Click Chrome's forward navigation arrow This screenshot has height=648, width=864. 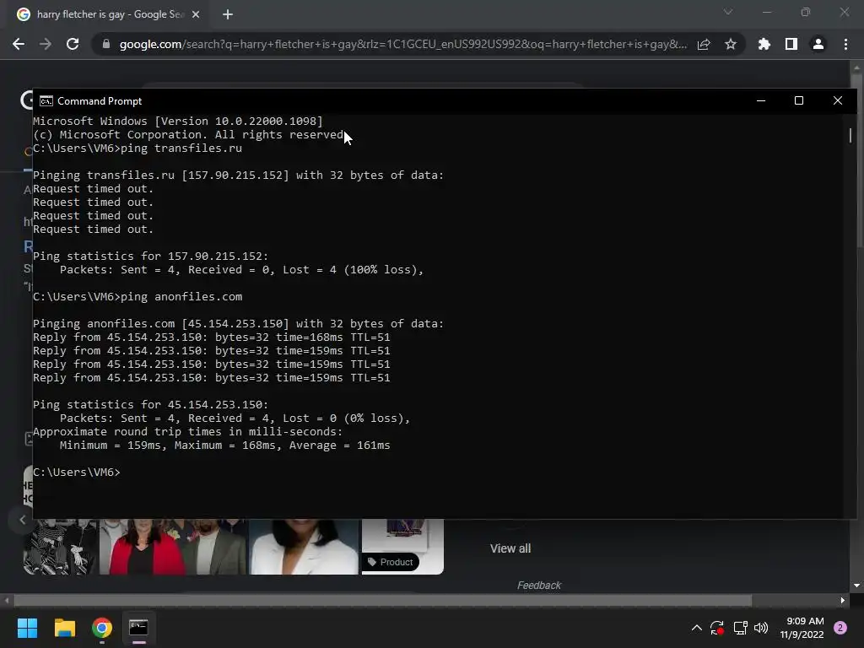point(46,44)
